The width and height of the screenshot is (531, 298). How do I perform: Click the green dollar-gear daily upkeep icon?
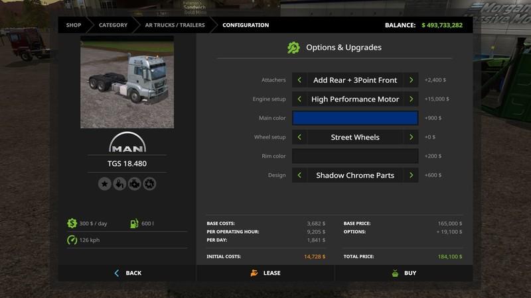click(x=71, y=224)
